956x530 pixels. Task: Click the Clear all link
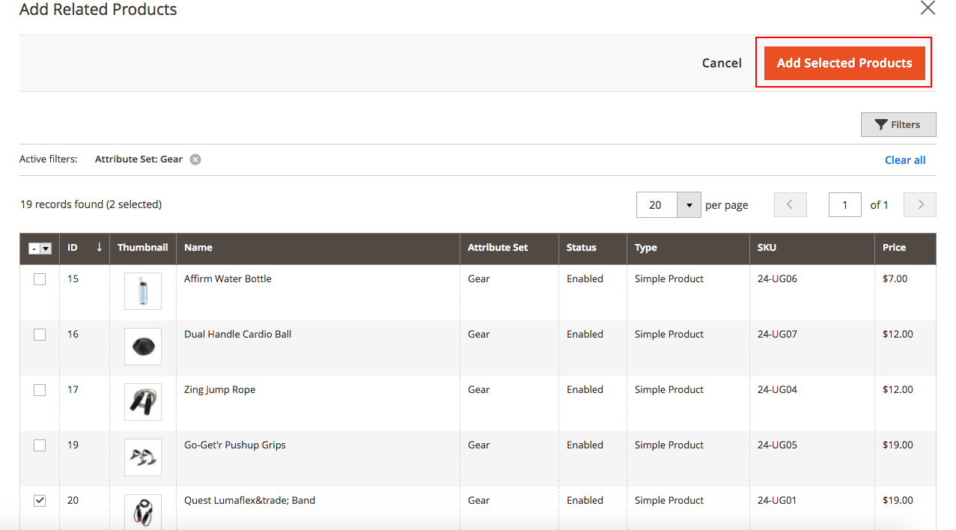point(905,159)
